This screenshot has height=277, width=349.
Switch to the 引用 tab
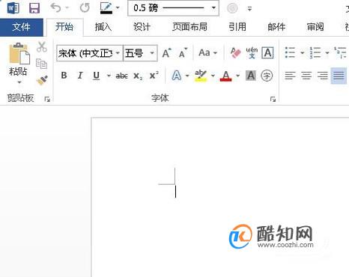(x=237, y=27)
